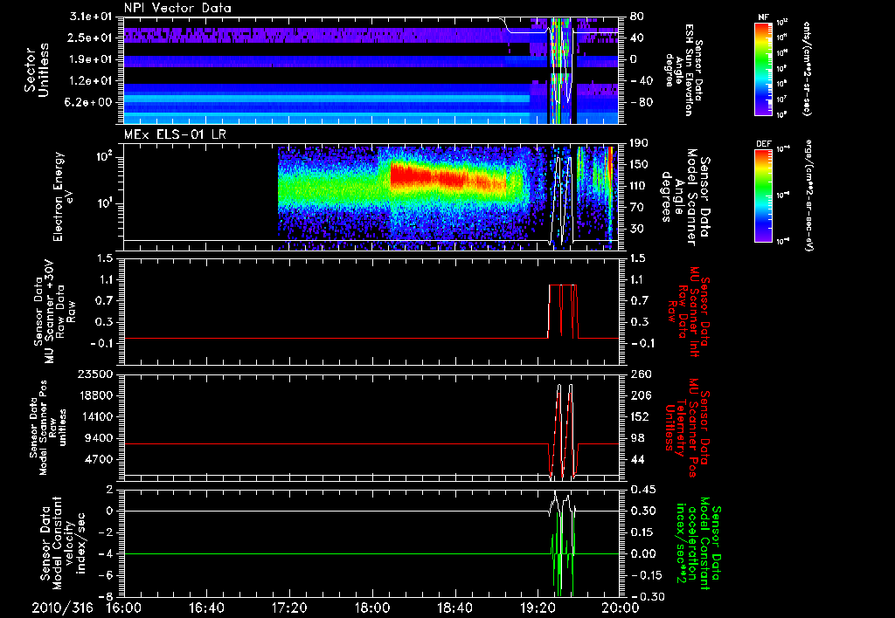
Task: Click the red 'MU Scanner Inh Raw Data' axis title
Action: [688, 312]
